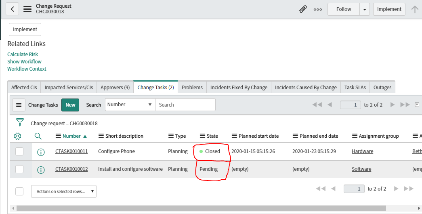Open the Number search field dropdown
This screenshot has width=422, height=214.
pyautogui.click(x=130, y=105)
